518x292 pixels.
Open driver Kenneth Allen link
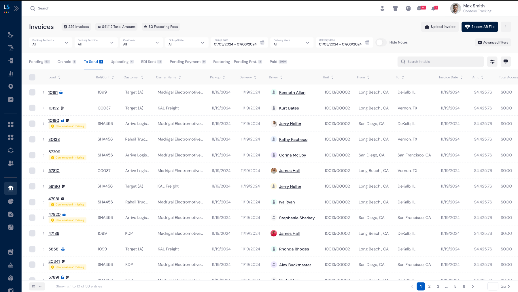[x=292, y=93]
